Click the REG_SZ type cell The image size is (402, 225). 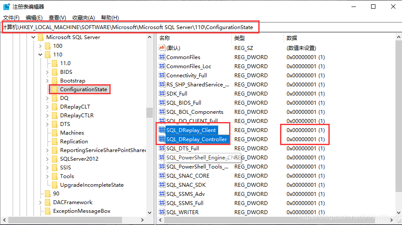243,48
